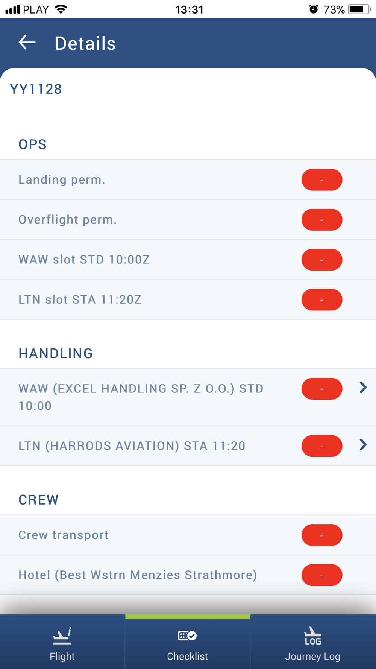Toggle the Overflight perm. status pill
376x669 pixels.
pyautogui.click(x=322, y=220)
